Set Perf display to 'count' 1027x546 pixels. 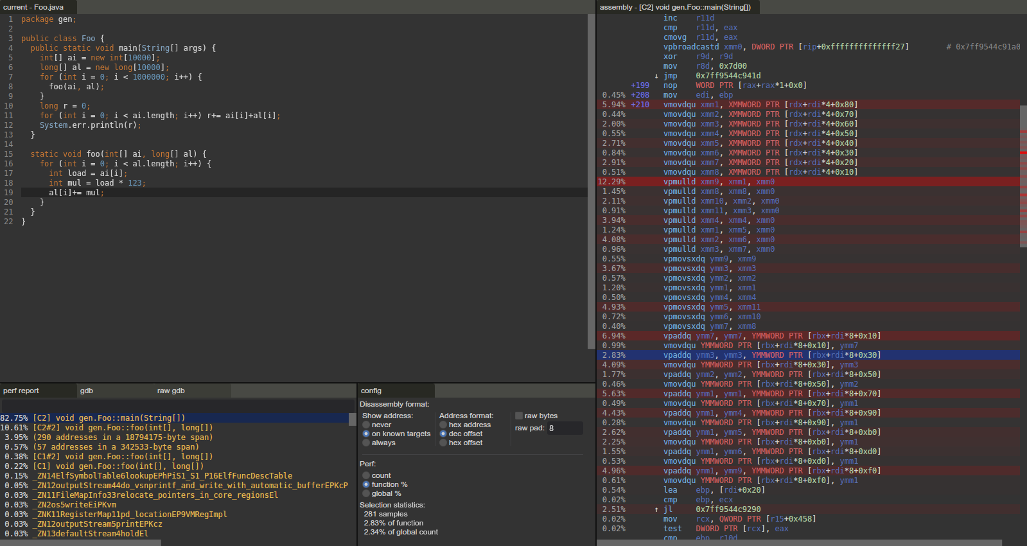366,475
